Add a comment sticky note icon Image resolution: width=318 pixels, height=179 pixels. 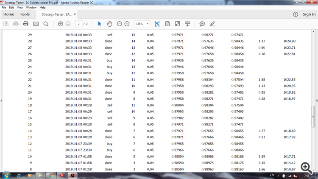202,24
